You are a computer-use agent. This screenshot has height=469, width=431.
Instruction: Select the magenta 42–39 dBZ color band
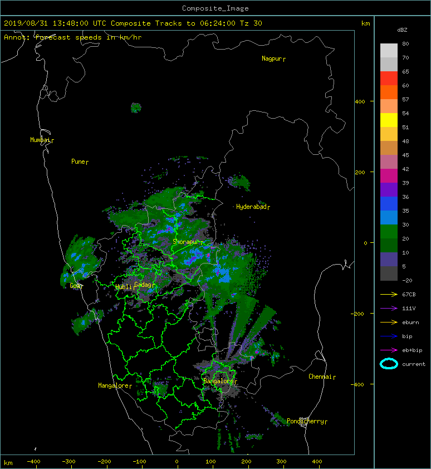(x=389, y=176)
